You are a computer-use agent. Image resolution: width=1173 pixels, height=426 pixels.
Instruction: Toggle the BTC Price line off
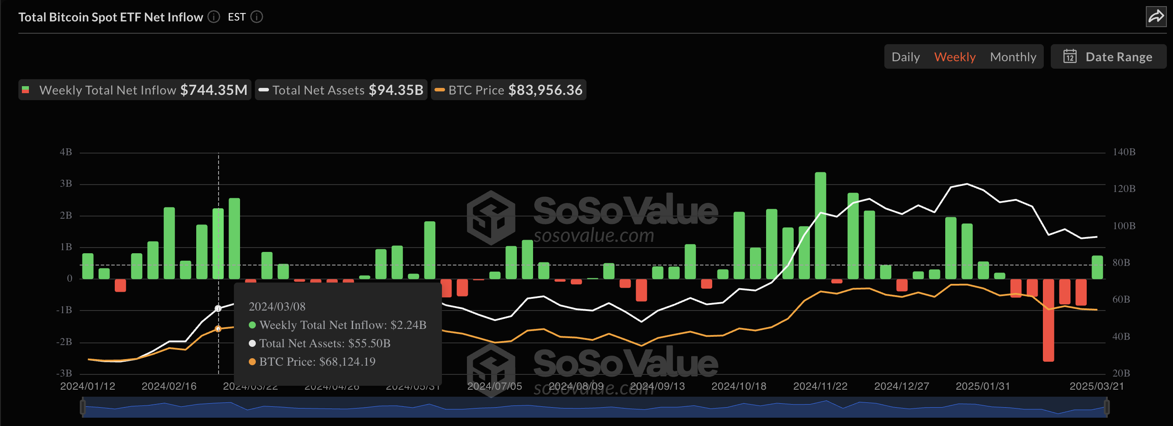pos(508,90)
